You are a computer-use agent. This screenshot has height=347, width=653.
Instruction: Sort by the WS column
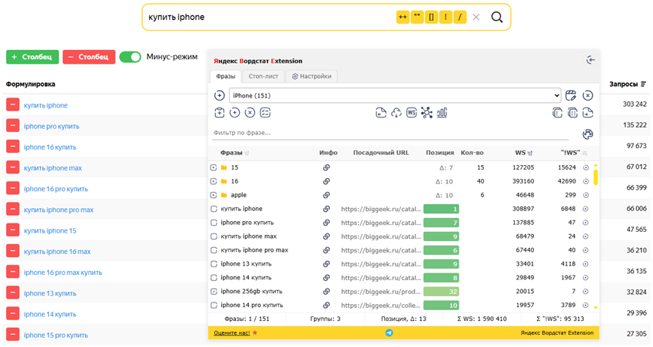tap(523, 153)
